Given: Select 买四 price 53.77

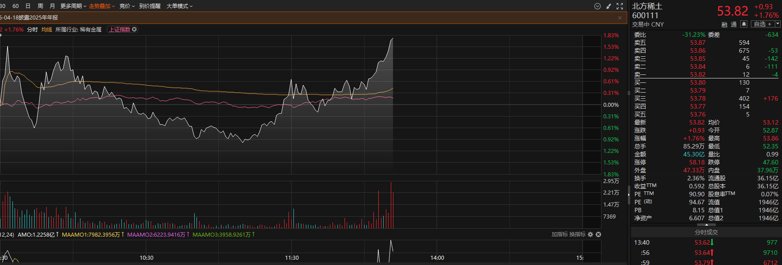Looking at the screenshot, I should pyautogui.click(x=698, y=106).
